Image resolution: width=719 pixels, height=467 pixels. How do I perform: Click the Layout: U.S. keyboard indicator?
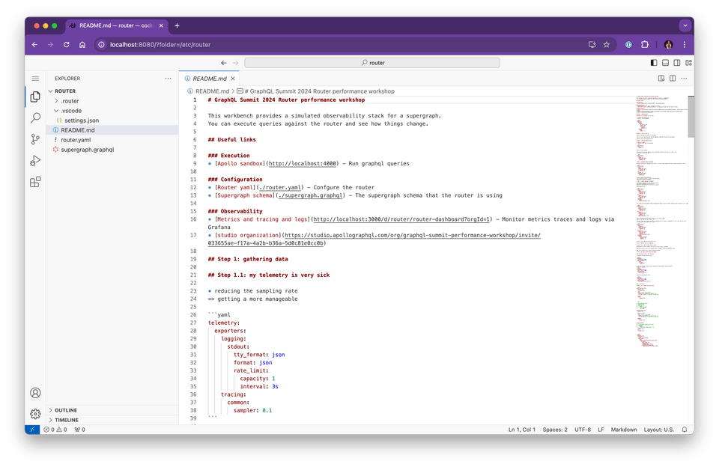coord(658,430)
